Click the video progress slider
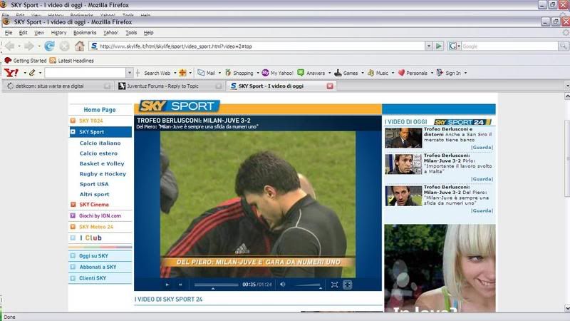Viewport: 570px width, 321px height. pos(216,285)
